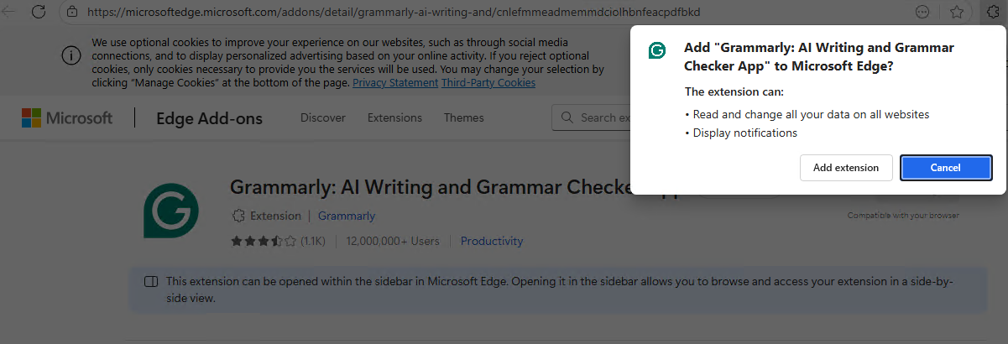Click the large Grammarly extension logo
This screenshot has width=1008, height=344.
tap(171, 211)
